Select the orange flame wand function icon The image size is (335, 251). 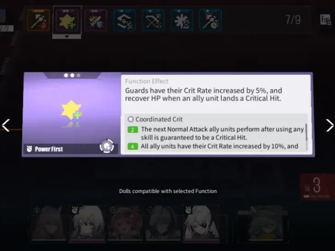pos(39,20)
